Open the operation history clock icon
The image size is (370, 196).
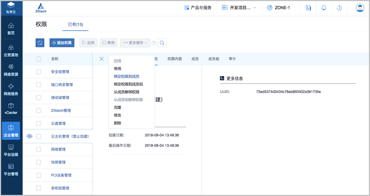click(339, 8)
